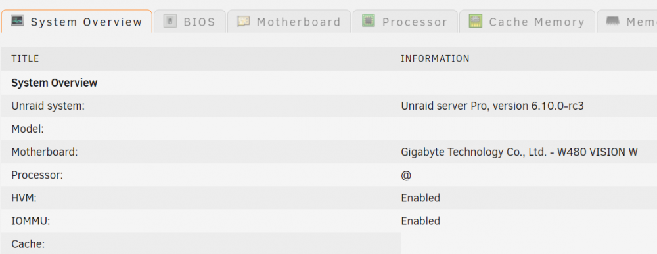This screenshot has height=254, width=657.
Task: Click the green Processor chip icon
Action: [x=369, y=20]
